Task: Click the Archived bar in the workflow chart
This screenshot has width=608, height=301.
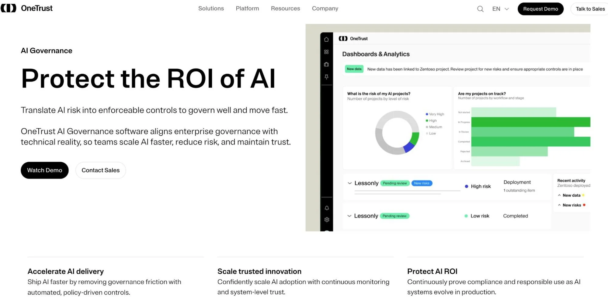Action: (x=495, y=161)
